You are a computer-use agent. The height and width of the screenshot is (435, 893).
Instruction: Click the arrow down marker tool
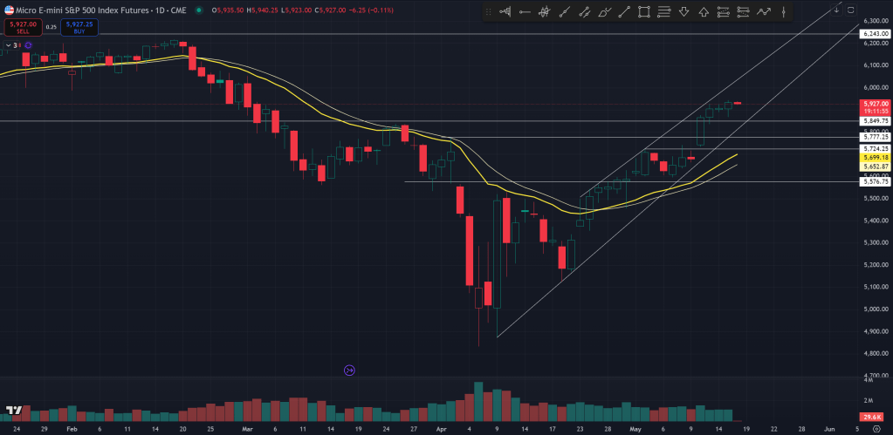(683, 12)
